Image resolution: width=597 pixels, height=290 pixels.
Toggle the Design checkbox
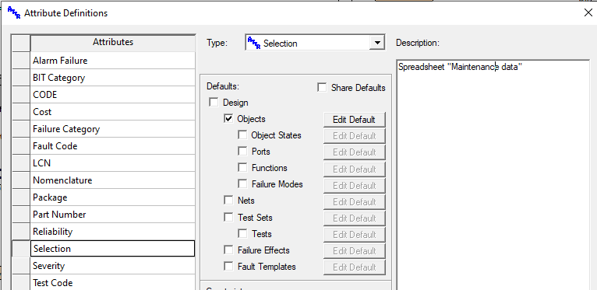pyautogui.click(x=214, y=103)
